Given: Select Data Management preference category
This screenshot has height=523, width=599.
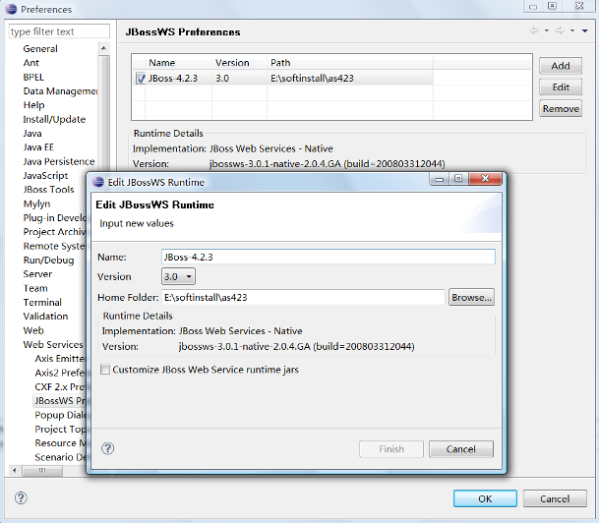Looking at the screenshot, I should click(60, 91).
